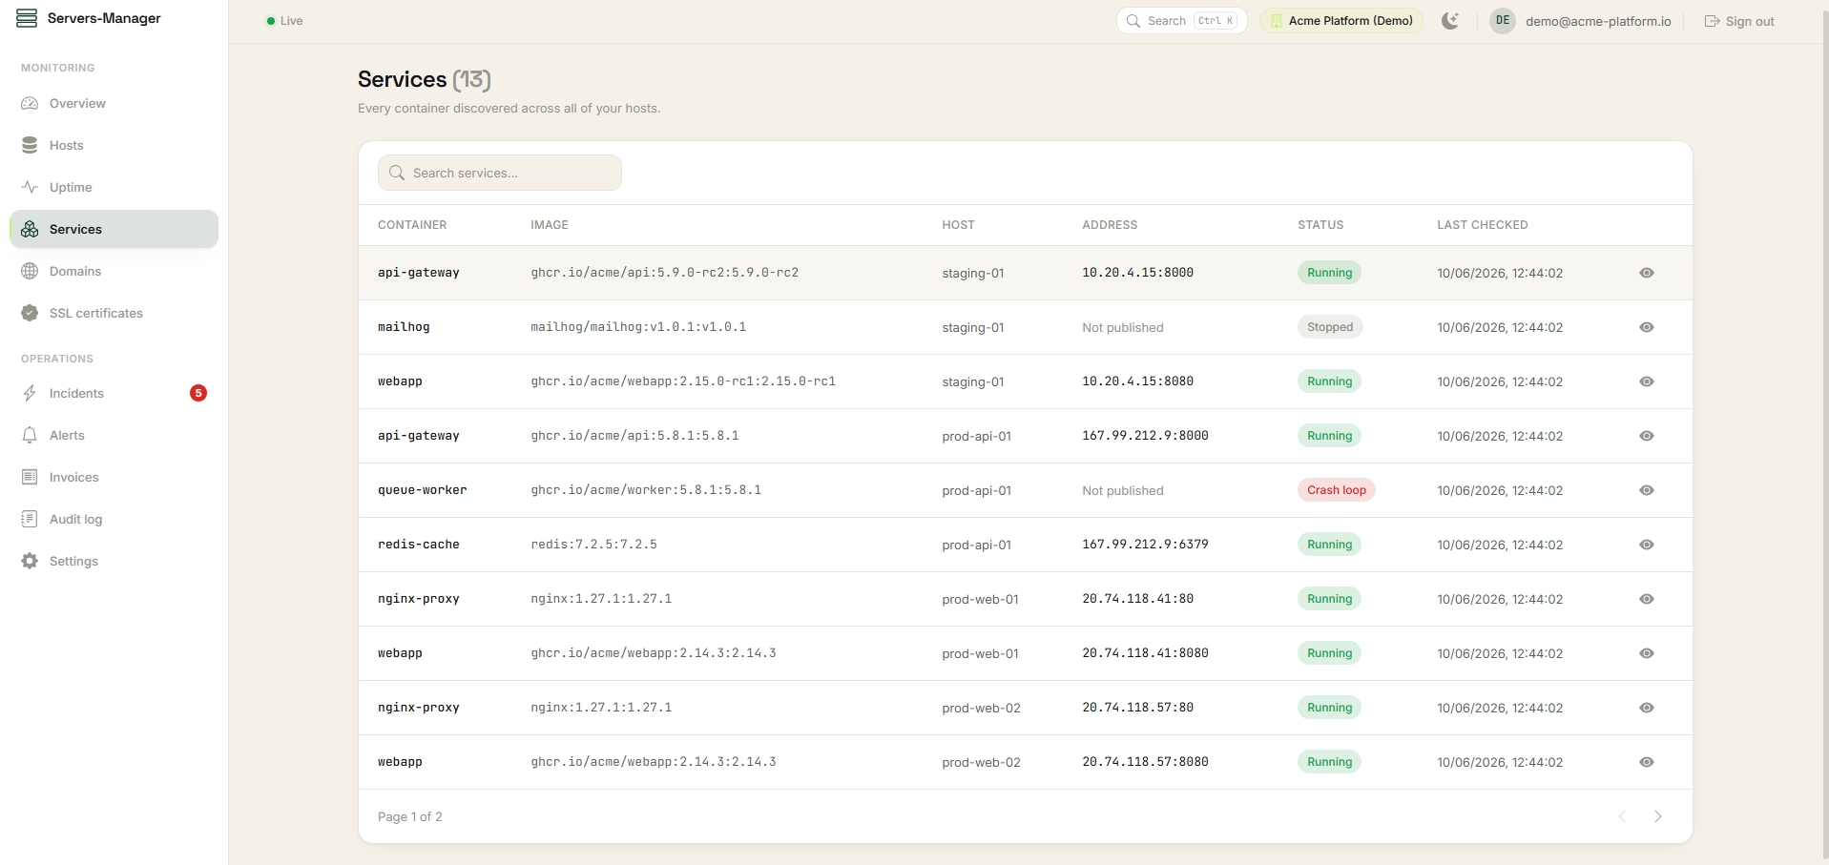The width and height of the screenshot is (1829, 865).
Task: Click the previous page chevron
Action: click(x=1622, y=816)
